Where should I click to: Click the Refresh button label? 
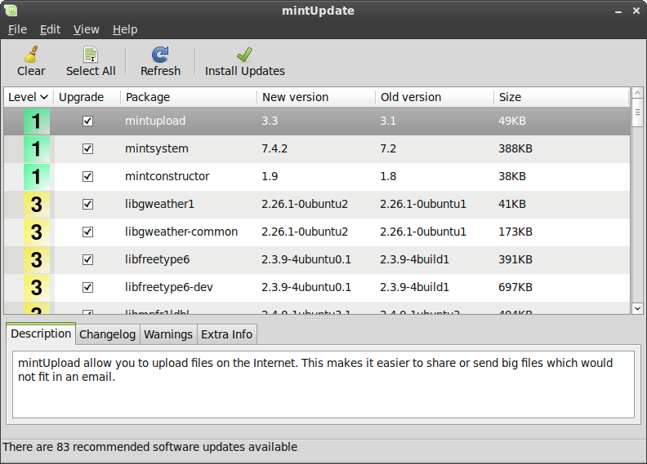[160, 71]
